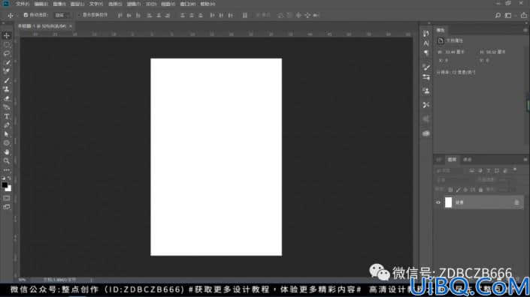Click the foreground black color swatch
530x297 pixels.
click(5, 184)
